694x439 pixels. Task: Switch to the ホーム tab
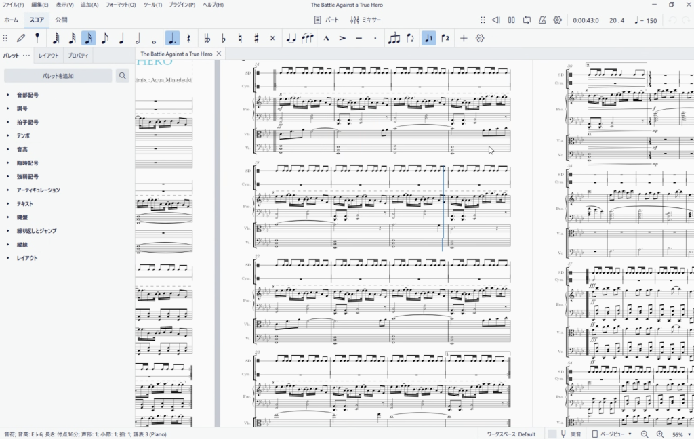tap(12, 20)
